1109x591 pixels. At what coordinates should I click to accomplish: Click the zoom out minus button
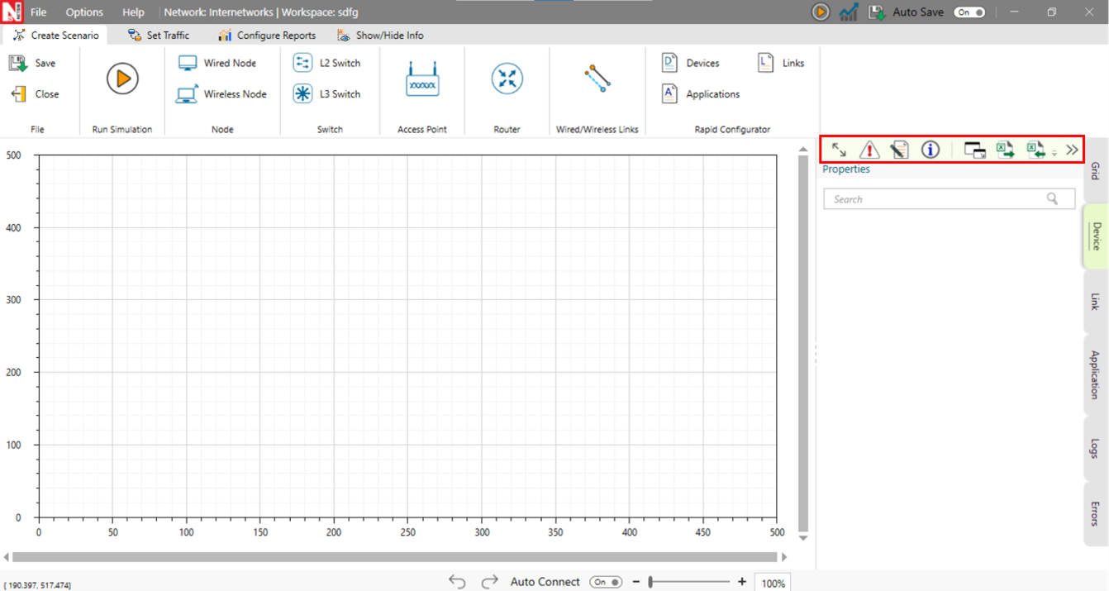click(x=636, y=582)
